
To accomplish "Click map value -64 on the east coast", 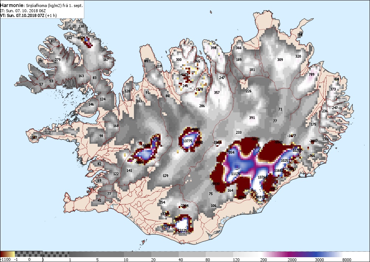I will (336, 79).
